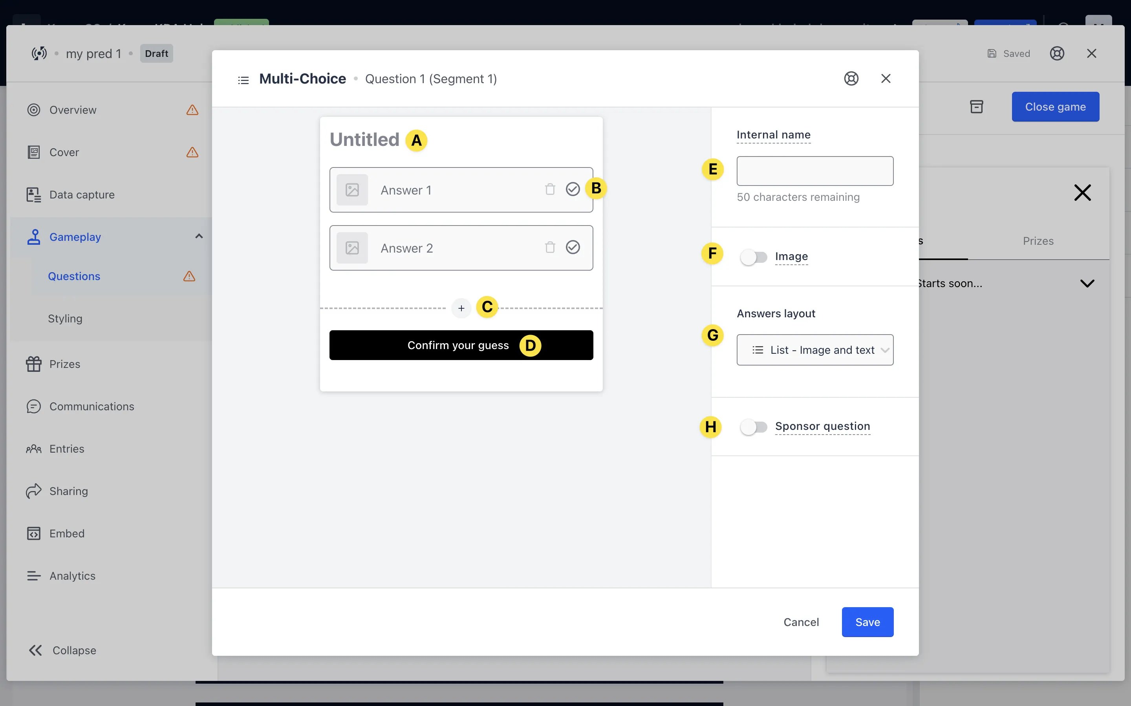Open the Answers layout dropdown
Screen dimensions: 1131x706
(x=814, y=350)
